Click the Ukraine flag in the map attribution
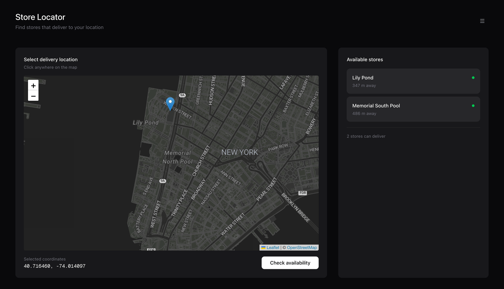 click(x=264, y=247)
